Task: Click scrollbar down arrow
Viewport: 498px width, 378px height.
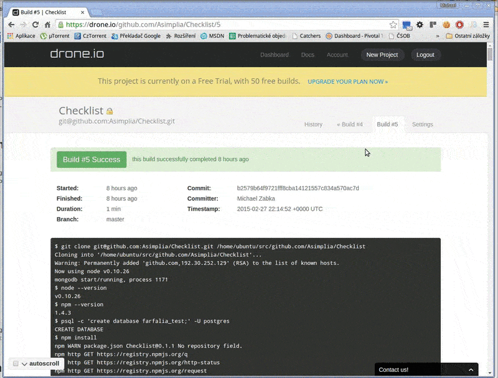Action: click(x=490, y=373)
